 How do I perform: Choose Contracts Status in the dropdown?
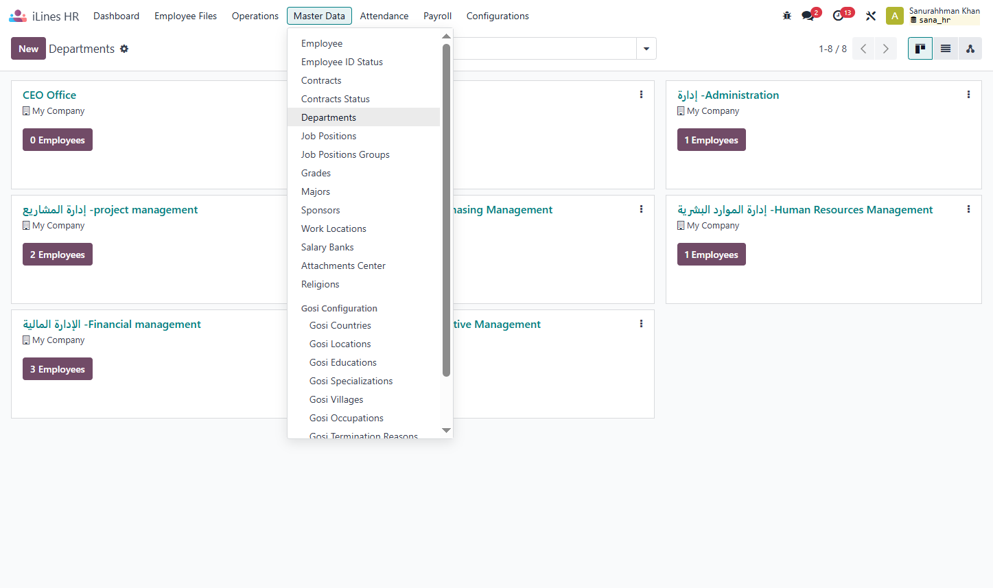pyautogui.click(x=364, y=99)
